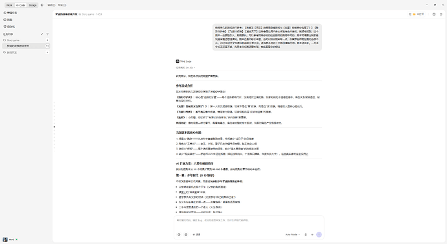Switch to the Design mode tab
This screenshot has width=447, height=244.
(x=32, y=5)
